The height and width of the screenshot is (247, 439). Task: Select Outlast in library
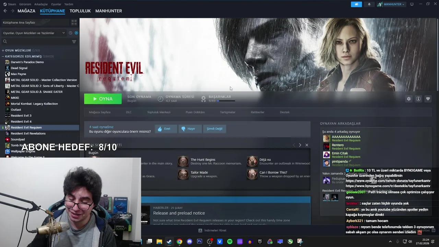click(x=16, y=110)
